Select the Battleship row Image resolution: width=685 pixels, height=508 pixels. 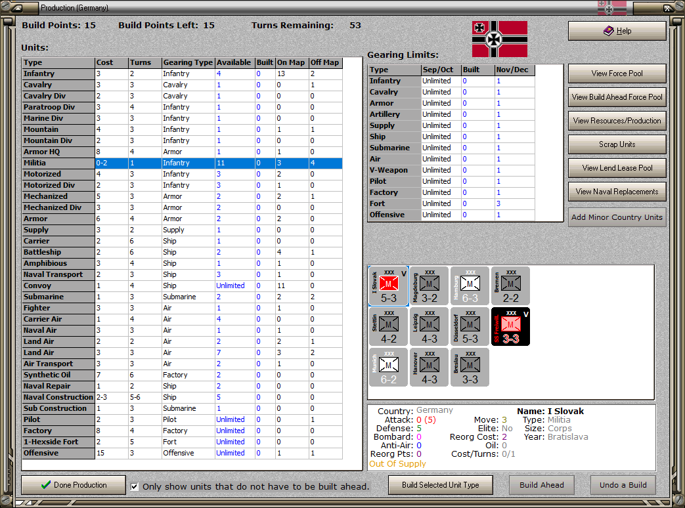point(182,252)
